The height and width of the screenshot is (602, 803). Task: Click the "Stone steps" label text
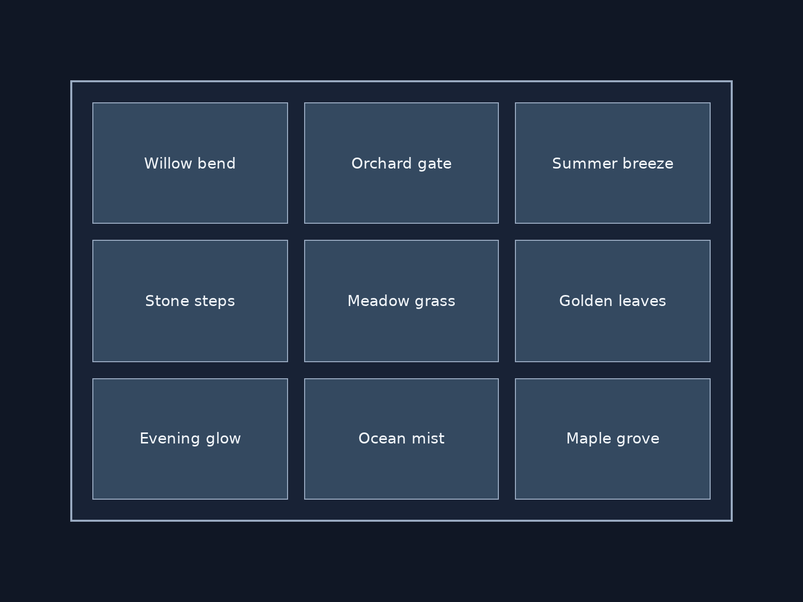190,302
